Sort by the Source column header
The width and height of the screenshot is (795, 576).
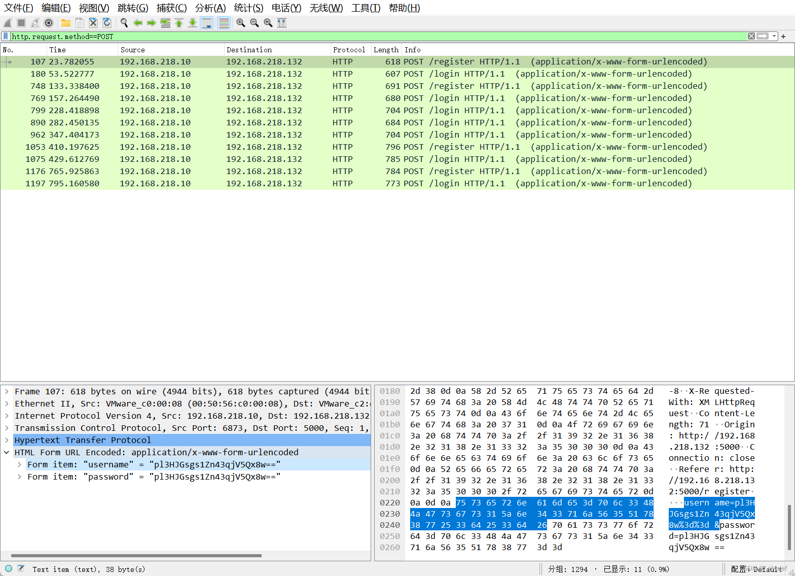[171, 50]
